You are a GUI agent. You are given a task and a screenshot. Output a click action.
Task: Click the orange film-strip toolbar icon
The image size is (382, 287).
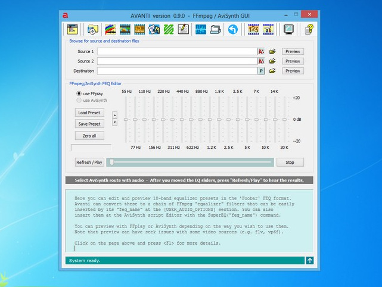pos(139,29)
